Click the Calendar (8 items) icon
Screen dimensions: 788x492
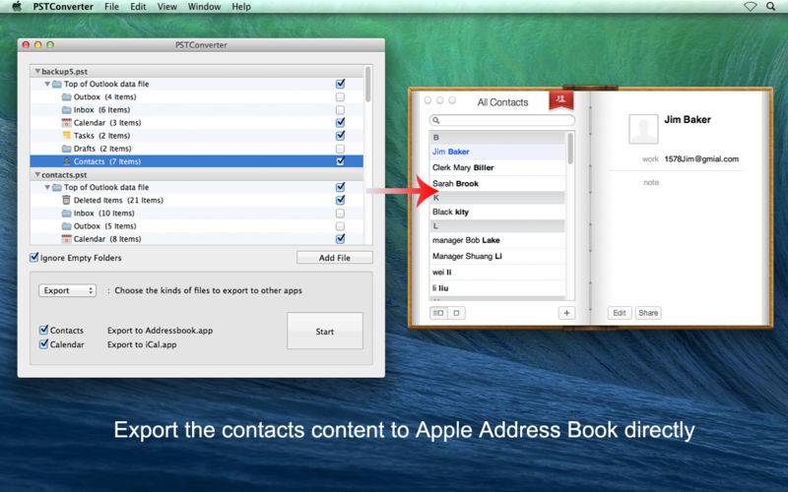[66, 239]
